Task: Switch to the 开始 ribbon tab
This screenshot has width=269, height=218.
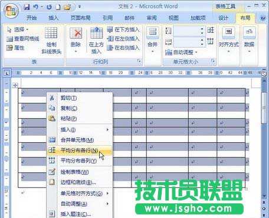Action: (x=31, y=18)
